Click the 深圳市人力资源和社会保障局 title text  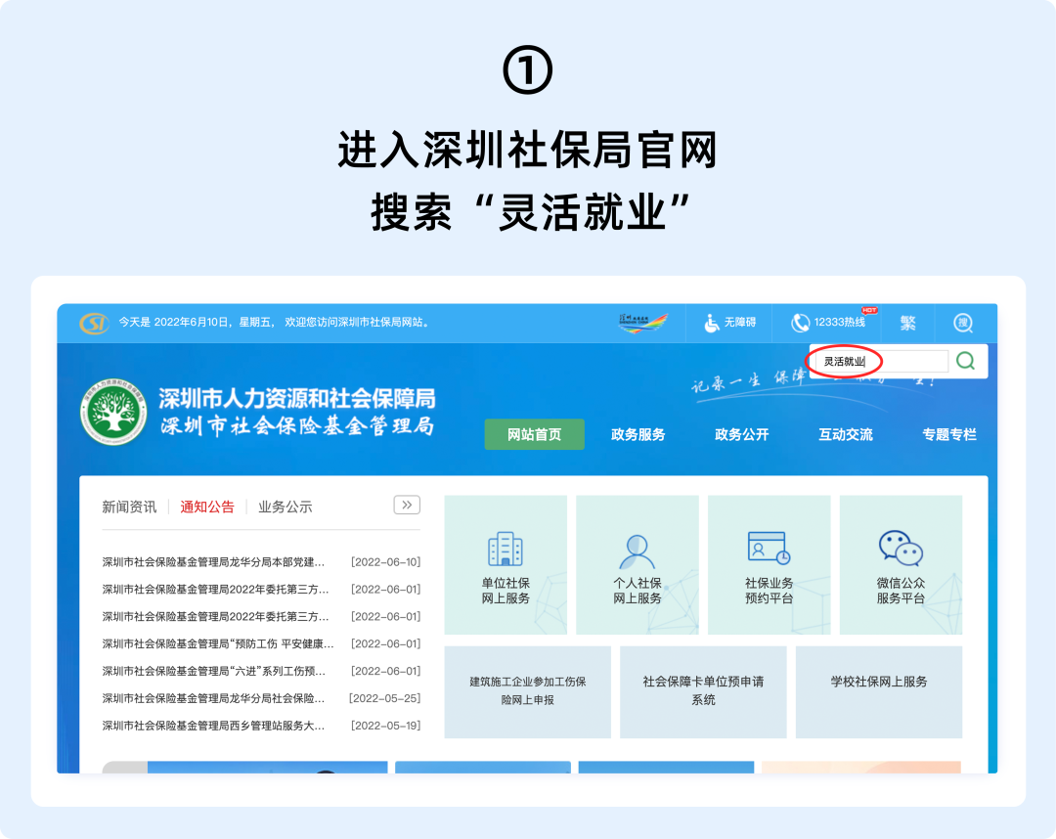pyautogui.click(x=297, y=399)
